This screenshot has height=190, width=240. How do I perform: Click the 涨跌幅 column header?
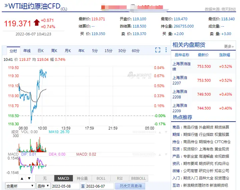coord(225,55)
